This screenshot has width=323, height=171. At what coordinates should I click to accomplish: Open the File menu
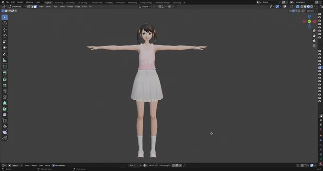pos(7,2)
